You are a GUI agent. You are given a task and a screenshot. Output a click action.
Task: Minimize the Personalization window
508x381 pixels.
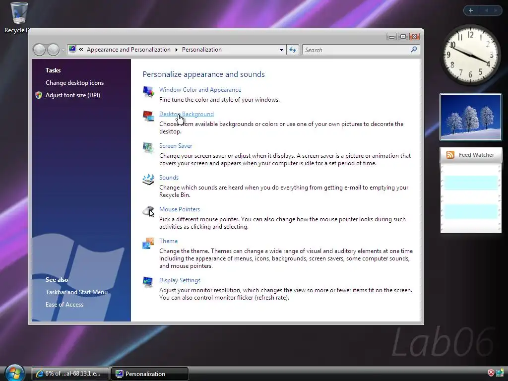[392, 37]
